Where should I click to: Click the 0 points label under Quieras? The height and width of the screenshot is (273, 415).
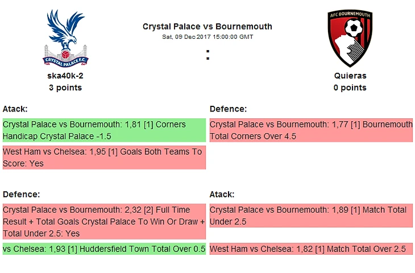click(350, 88)
